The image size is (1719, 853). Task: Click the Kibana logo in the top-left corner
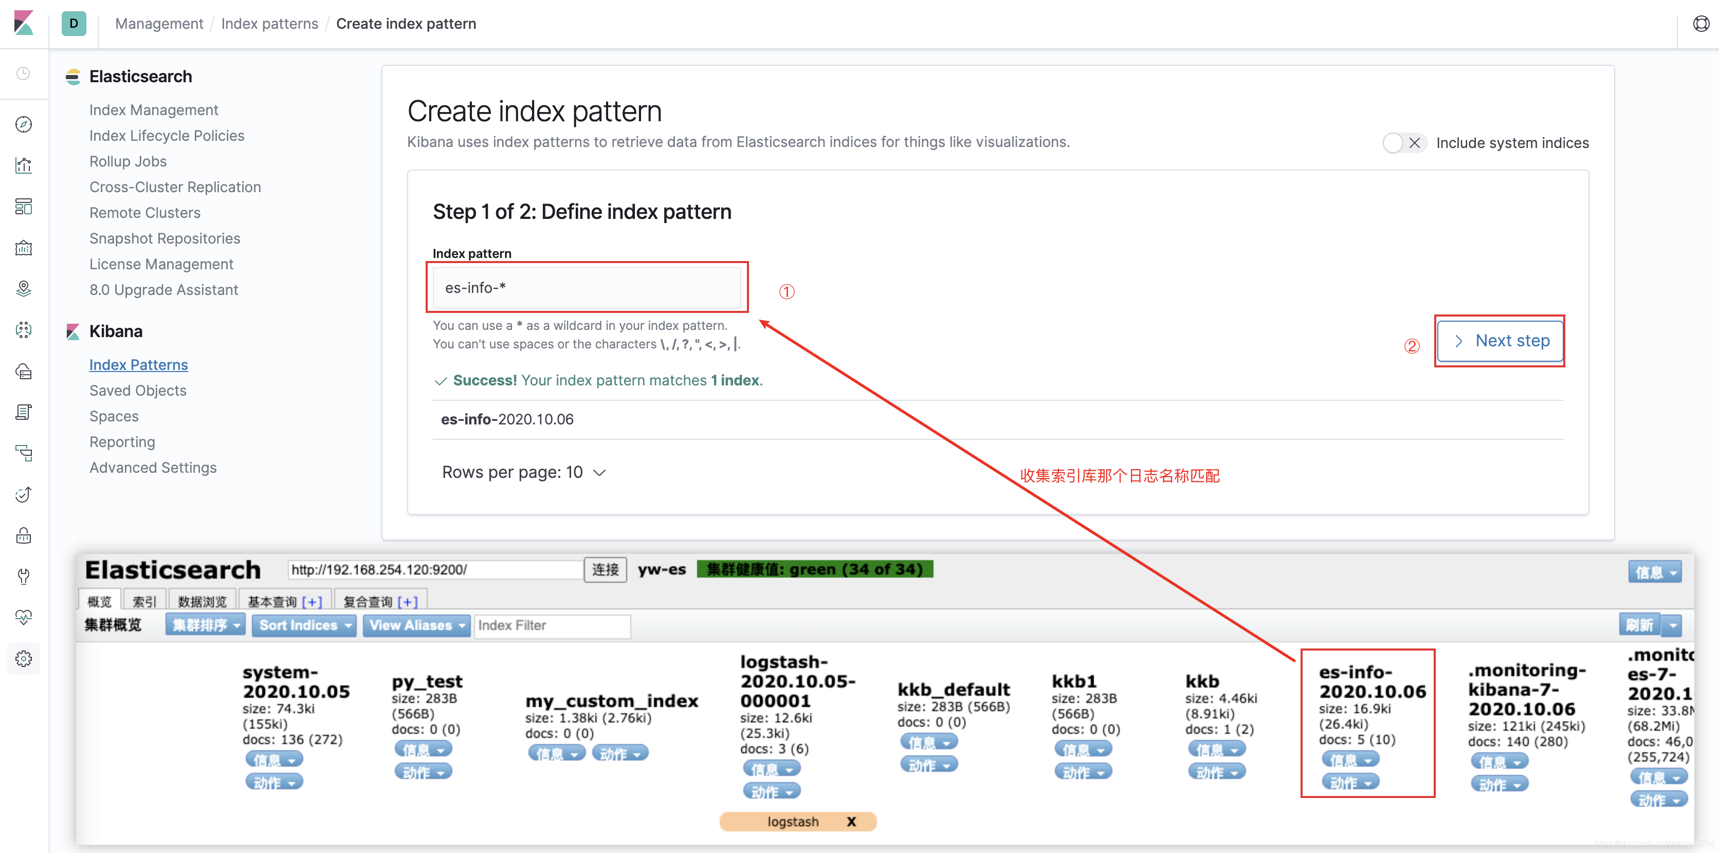click(x=23, y=23)
